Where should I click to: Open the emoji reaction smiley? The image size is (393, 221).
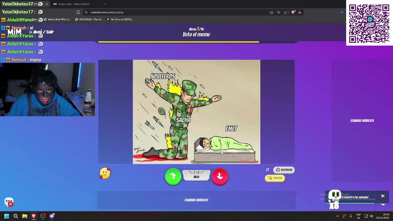tap(105, 174)
